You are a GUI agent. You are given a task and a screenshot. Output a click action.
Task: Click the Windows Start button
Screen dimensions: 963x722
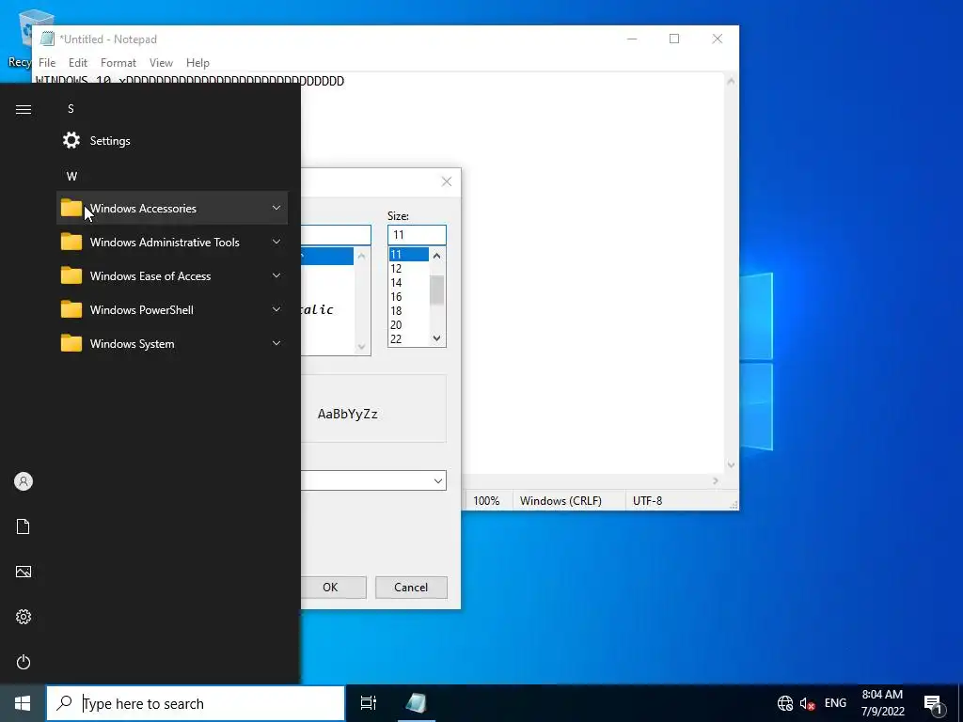(23, 703)
